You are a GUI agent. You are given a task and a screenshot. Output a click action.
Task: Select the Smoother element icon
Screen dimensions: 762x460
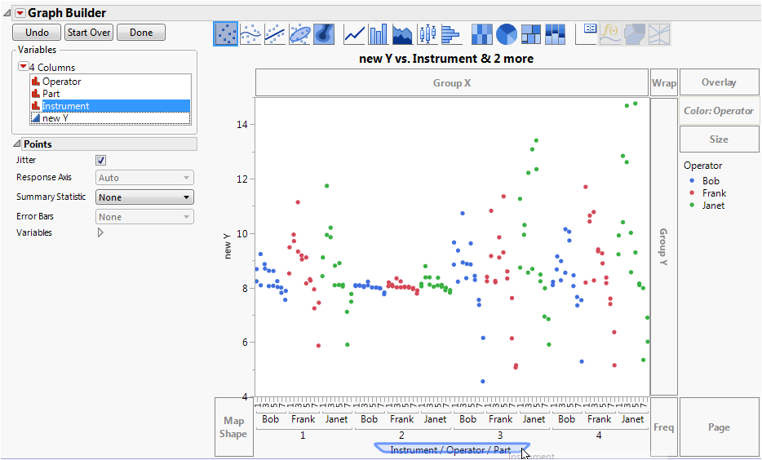pyautogui.click(x=250, y=33)
